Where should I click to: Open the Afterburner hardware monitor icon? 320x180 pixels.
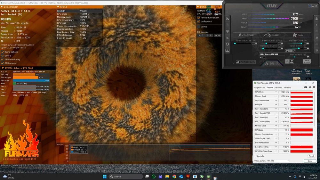pos(228,50)
